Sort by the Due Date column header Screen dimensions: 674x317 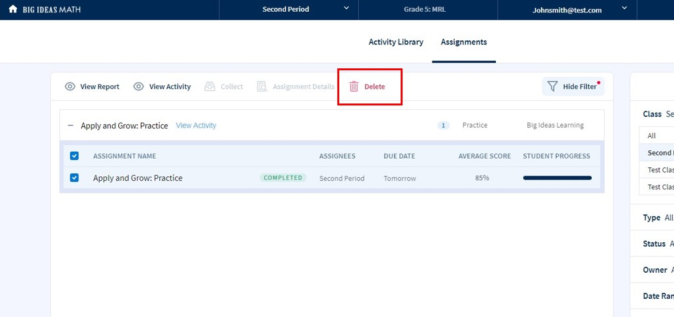point(399,156)
